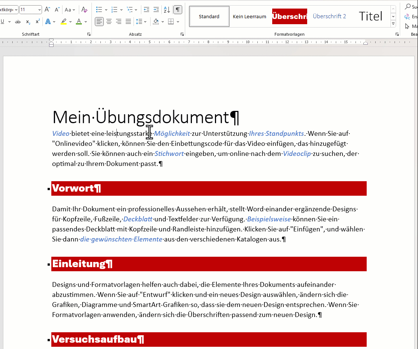Screen dimensions: 418x349
Task: Expand the line spacing dropdown
Action: 145,22
